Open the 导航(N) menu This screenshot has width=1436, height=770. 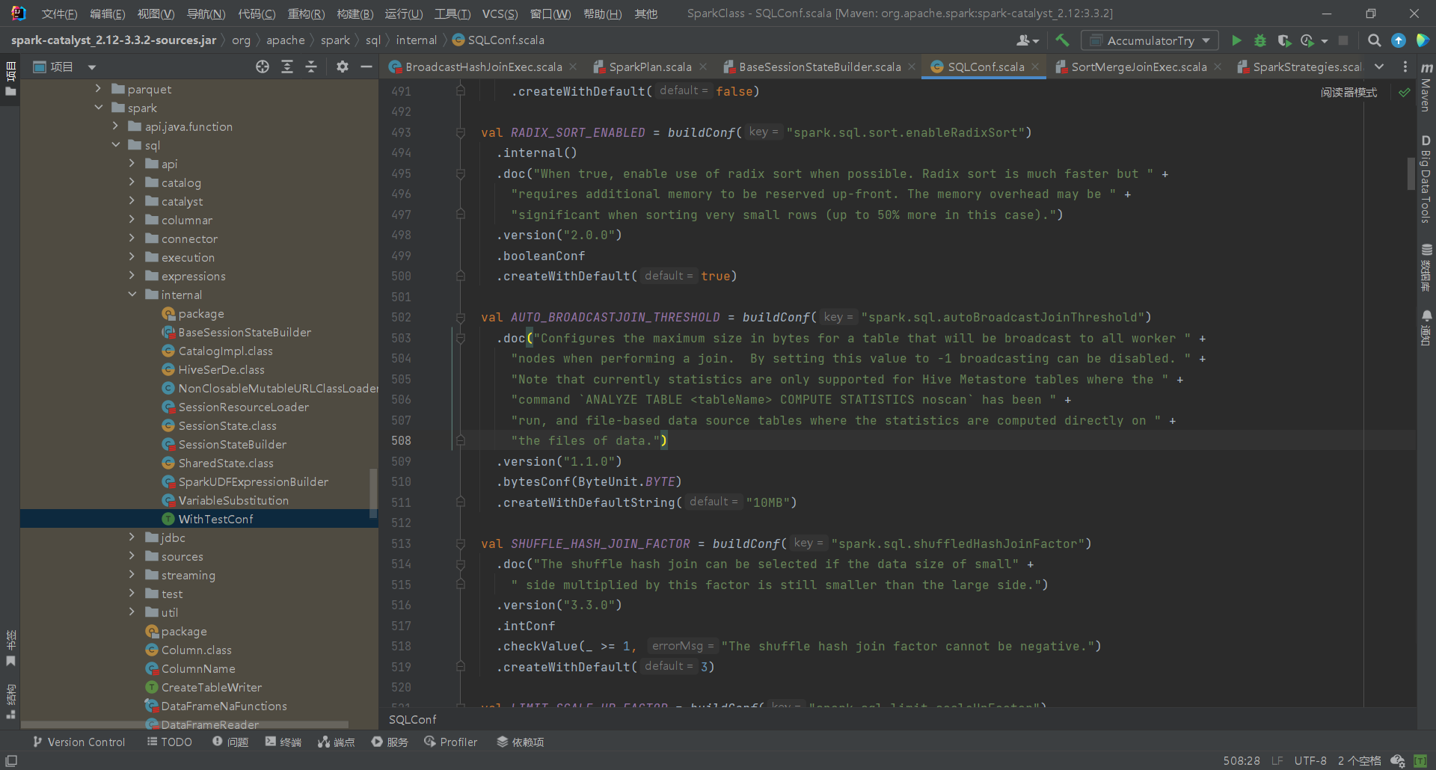(206, 13)
